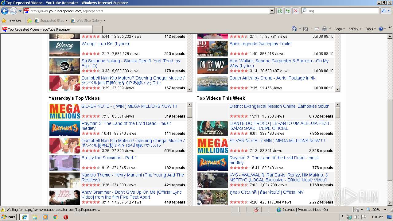Open the Tools menu
This screenshot has width=393, height=221.
click(x=370, y=29)
